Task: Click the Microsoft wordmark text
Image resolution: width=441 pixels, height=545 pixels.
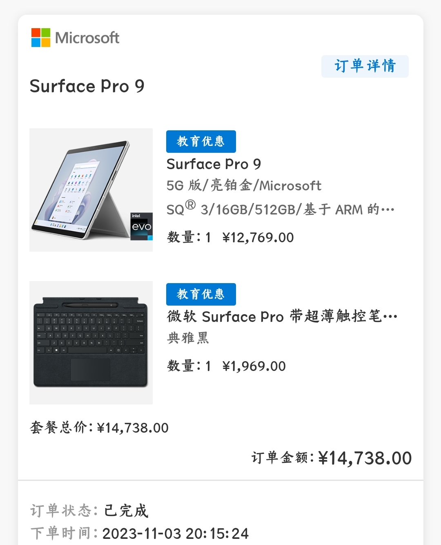Action: click(87, 38)
